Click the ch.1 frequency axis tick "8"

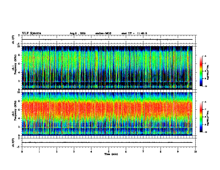pos(19,55)
